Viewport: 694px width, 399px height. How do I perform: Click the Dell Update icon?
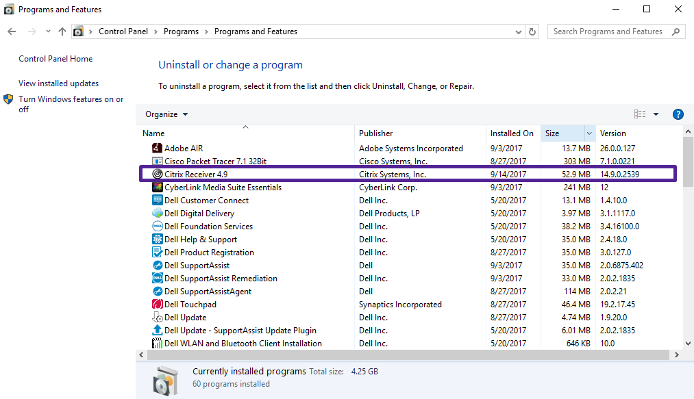157,317
